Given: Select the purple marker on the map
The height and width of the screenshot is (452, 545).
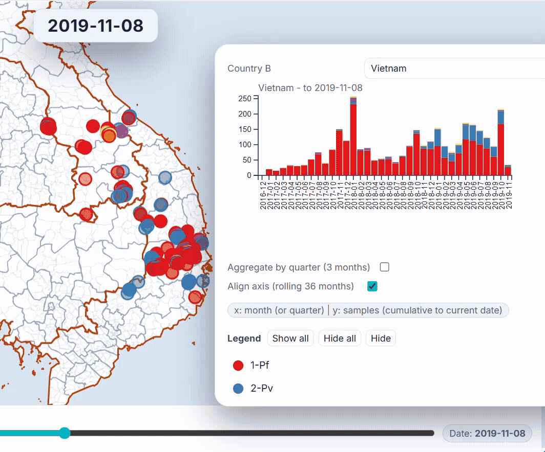Looking at the screenshot, I should (122, 131).
